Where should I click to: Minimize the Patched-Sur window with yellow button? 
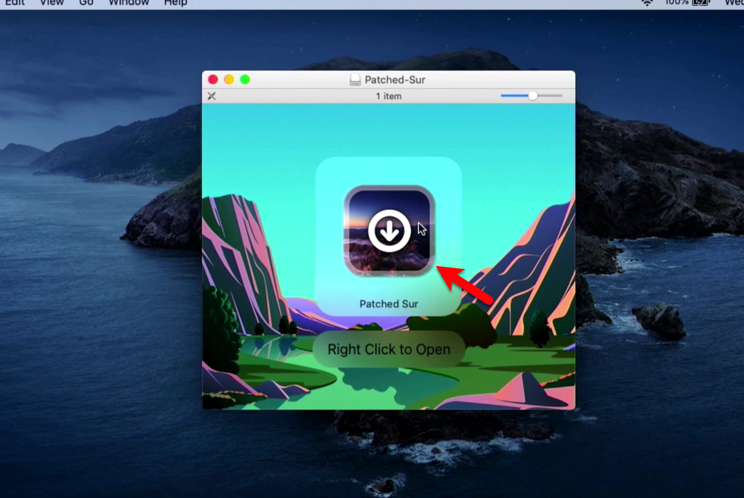pyautogui.click(x=229, y=79)
